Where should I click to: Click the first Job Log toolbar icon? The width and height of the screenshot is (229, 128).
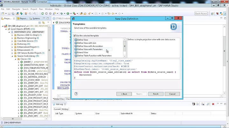coord(194,104)
